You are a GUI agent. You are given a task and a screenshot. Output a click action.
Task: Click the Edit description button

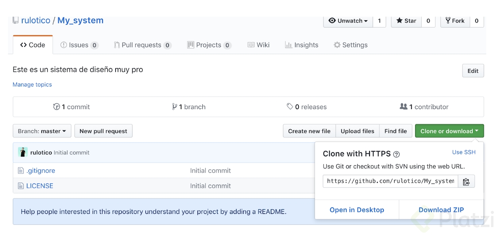click(x=473, y=71)
